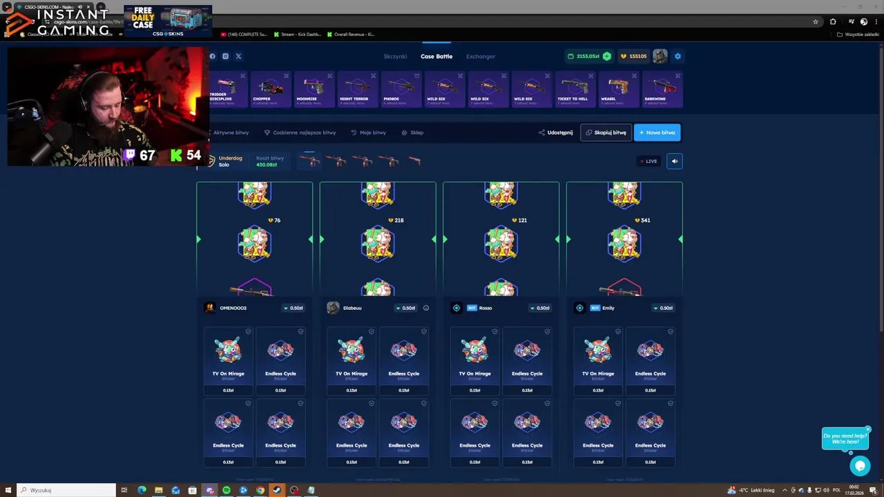This screenshot has height=497, width=884.
Task: Click the case icon on Phobos card
Action: click(416, 76)
